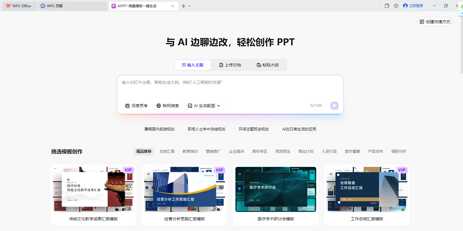Image resolution: width=463 pixels, height=231 pixels.
Task: Select the 输入主题 tab
Action: click(x=193, y=65)
